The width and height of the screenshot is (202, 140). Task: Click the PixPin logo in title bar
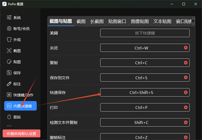click(x=4, y=4)
